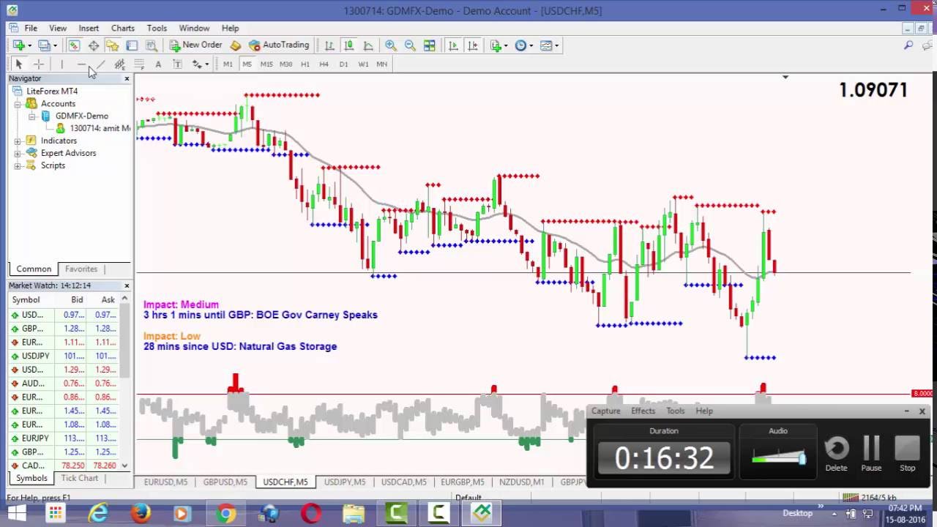Switch to the H1 timeframe
The height and width of the screenshot is (527, 937).
click(305, 64)
